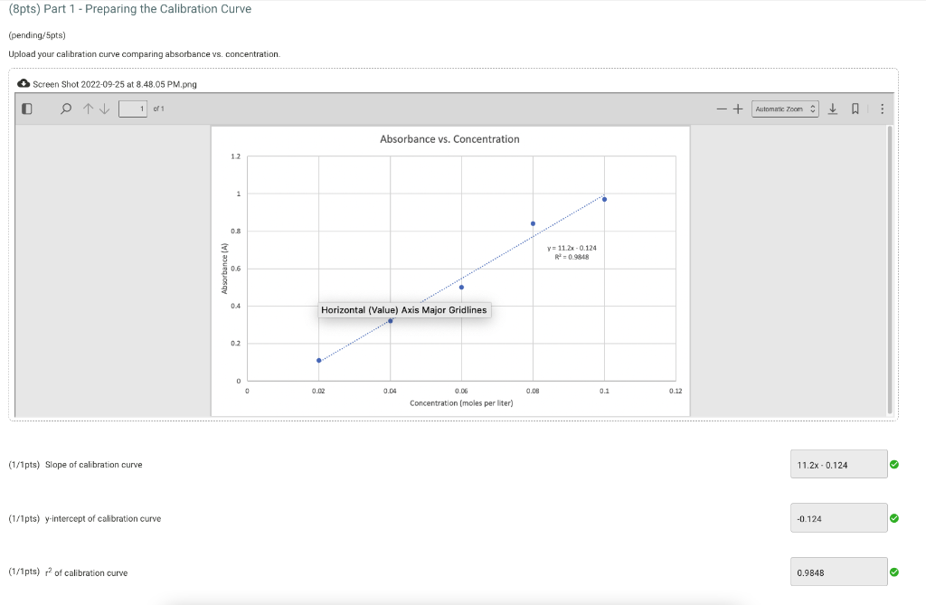Click the 'y-intercept of calibration curve' label
Image resolution: width=926 pixels, height=605 pixels.
pos(103,518)
